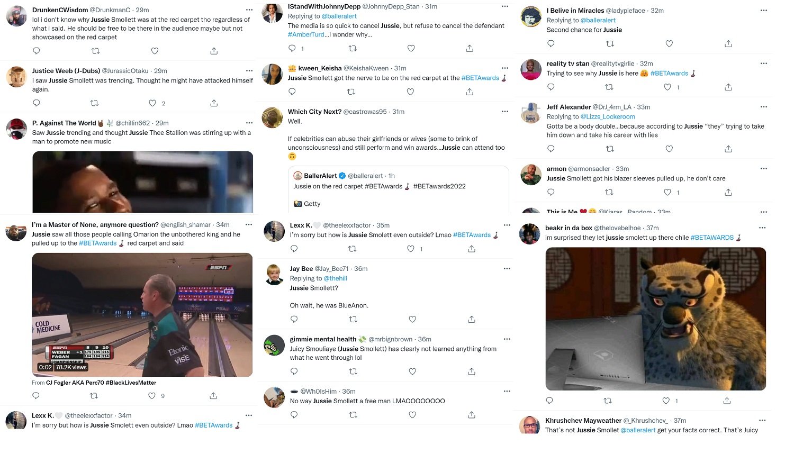This screenshot has width=794, height=472.
Task: Reply to DrunkenCWisdom's tweet
Action: (x=36, y=51)
